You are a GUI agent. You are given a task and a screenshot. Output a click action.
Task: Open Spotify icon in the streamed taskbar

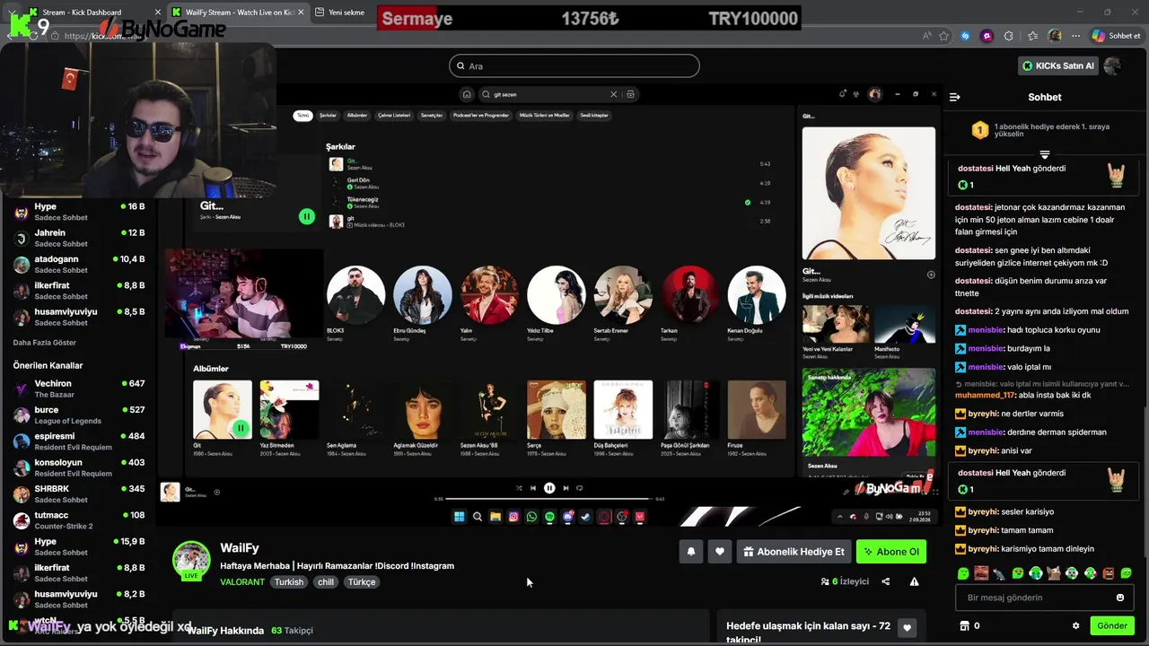(549, 517)
